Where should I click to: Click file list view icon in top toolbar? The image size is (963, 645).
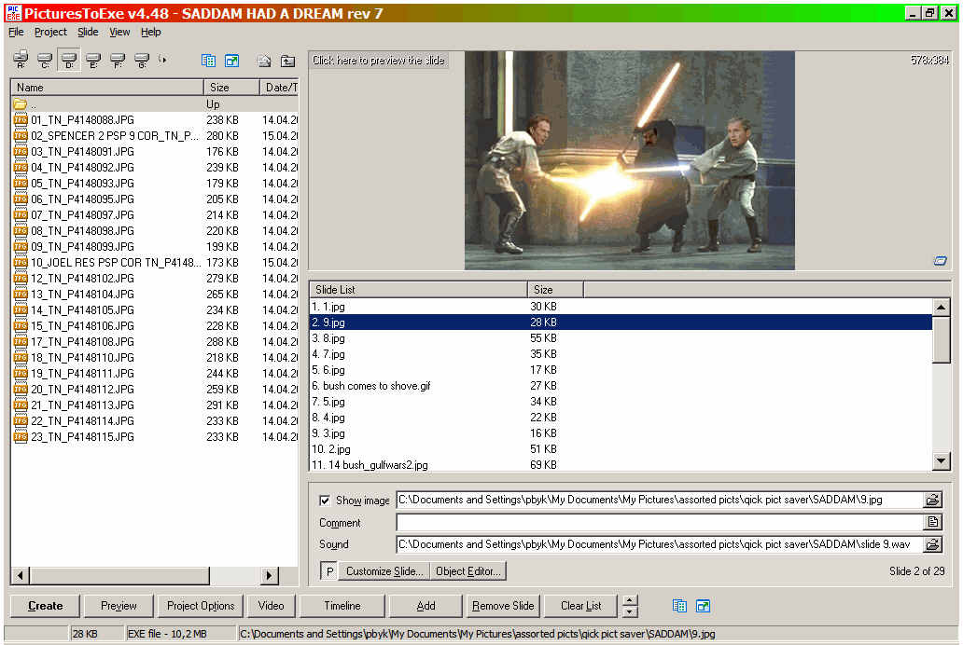click(x=208, y=61)
